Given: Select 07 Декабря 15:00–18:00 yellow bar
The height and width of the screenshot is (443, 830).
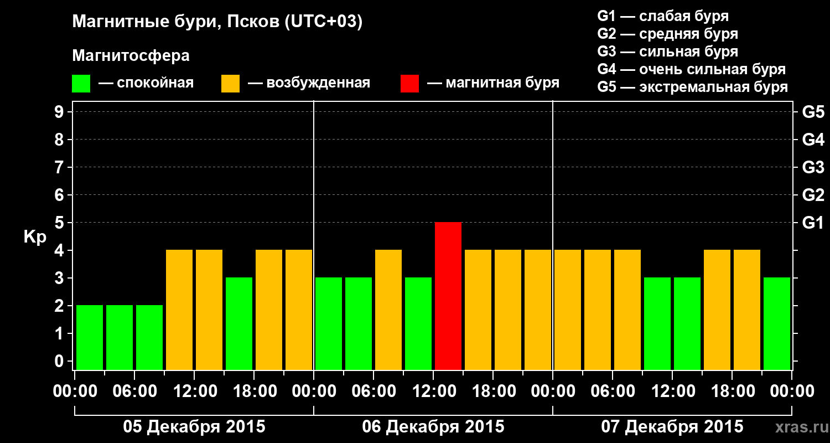Looking at the screenshot, I should click(x=717, y=310).
